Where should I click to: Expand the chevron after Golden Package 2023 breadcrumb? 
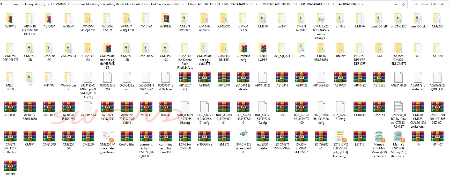coord(183,4)
